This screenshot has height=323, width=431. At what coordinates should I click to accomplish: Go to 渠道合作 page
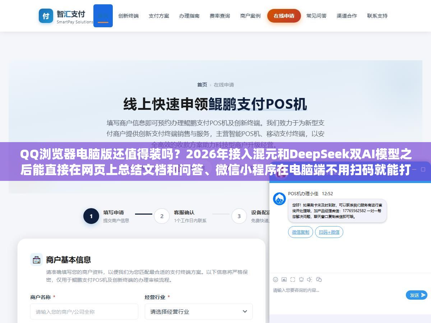click(347, 16)
